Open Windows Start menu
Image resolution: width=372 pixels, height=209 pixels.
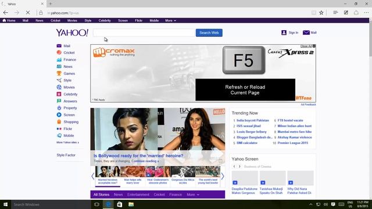(x=5, y=204)
